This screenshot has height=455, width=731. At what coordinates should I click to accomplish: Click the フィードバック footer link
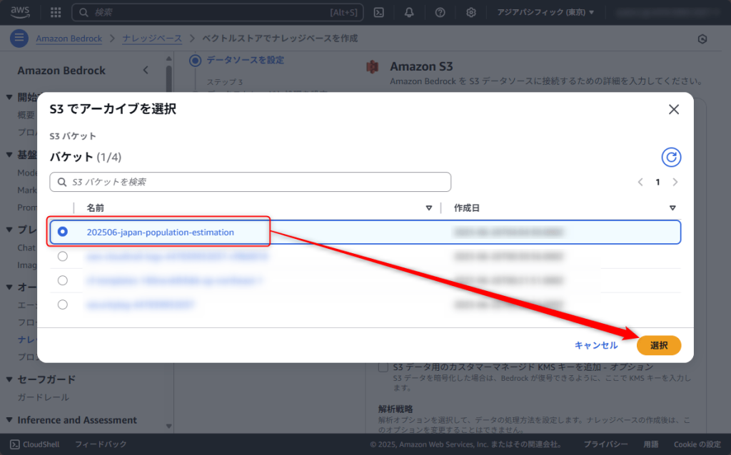pos(101,444)
